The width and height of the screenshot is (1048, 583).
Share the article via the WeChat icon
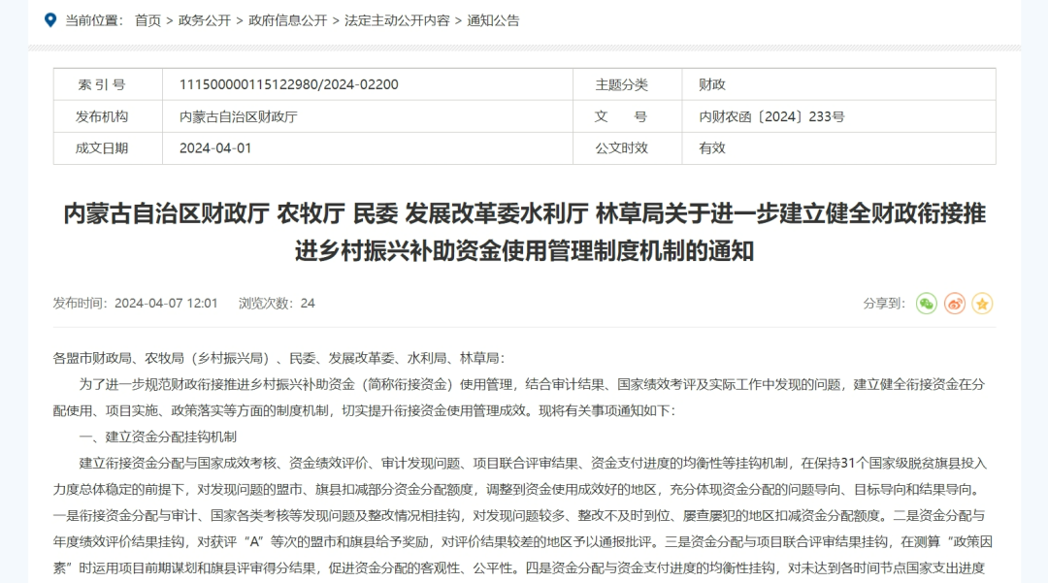pyautogui.click(x=927, y=304)
